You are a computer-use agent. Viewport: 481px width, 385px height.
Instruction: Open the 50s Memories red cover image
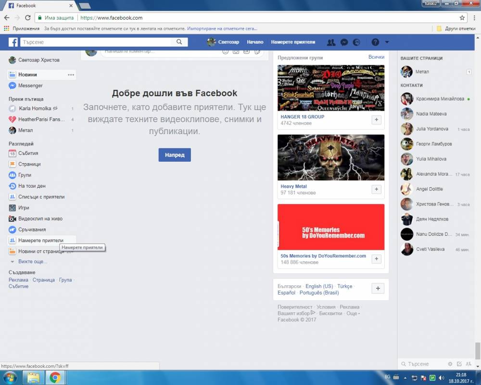click(331, 227)
